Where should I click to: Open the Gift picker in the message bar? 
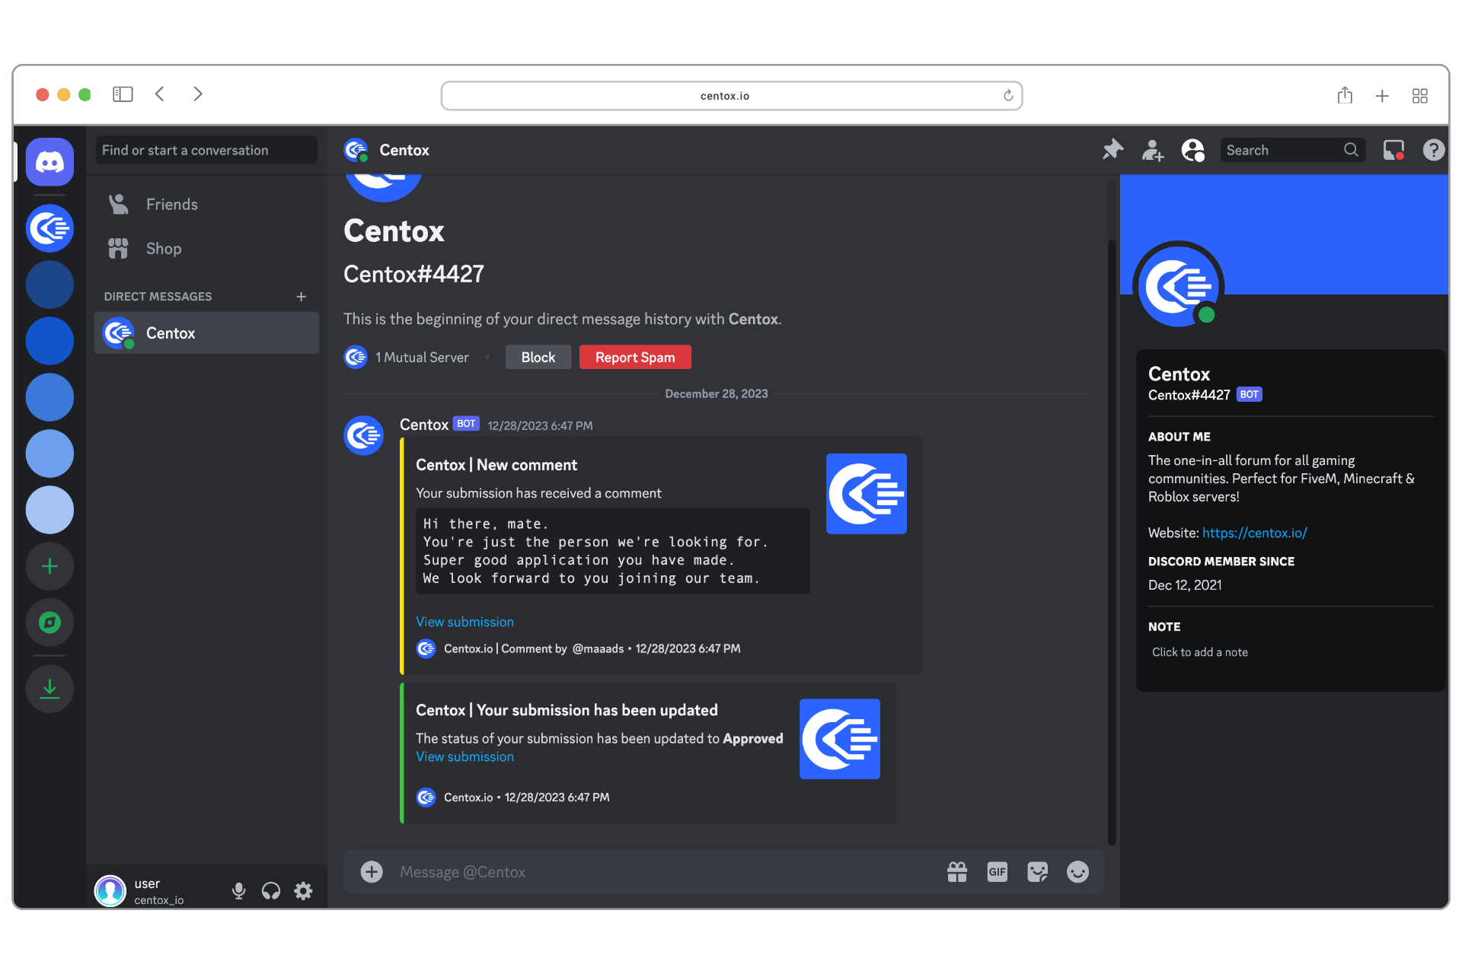pyautogui.click(x=957, y=871)
